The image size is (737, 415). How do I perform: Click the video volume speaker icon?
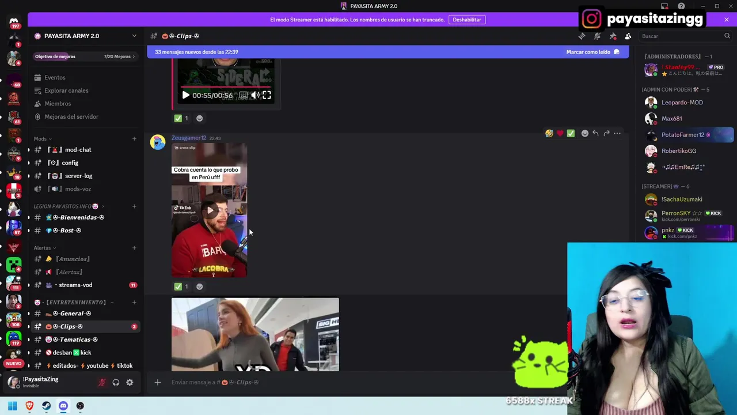point(255,95)
